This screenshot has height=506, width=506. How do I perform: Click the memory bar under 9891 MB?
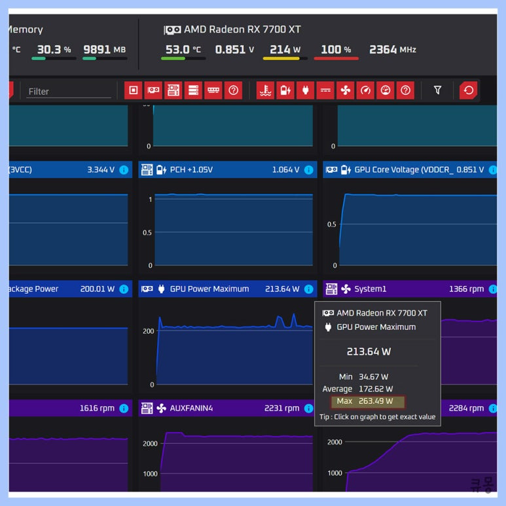tap(105, 59)
